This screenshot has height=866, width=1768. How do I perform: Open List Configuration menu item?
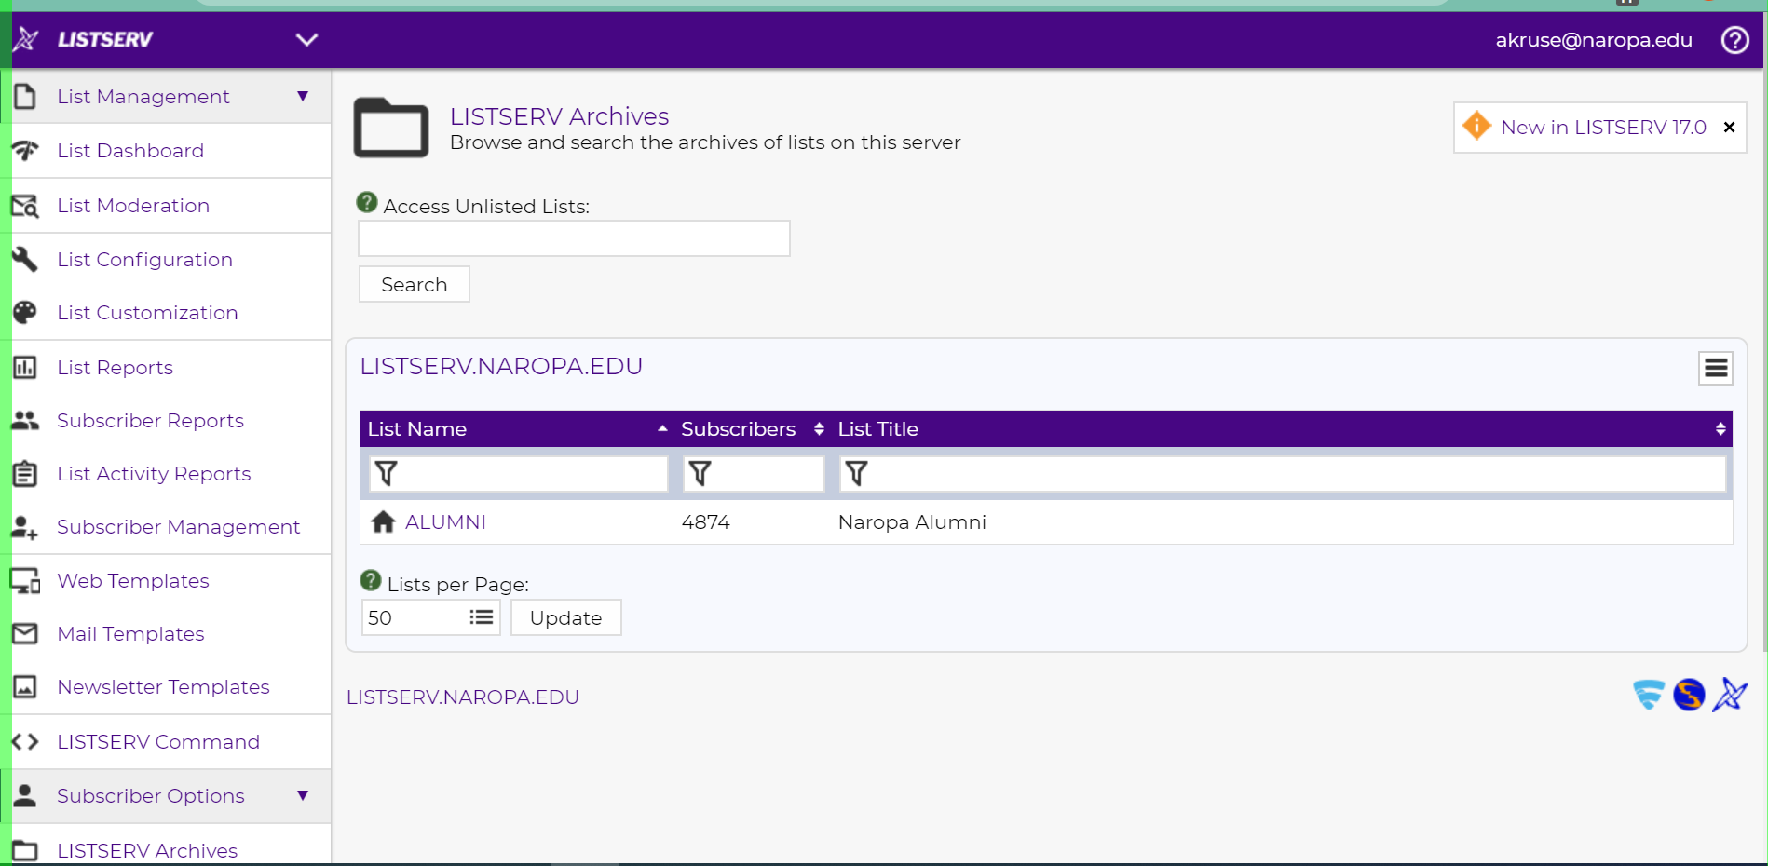[x=144, y=260]
